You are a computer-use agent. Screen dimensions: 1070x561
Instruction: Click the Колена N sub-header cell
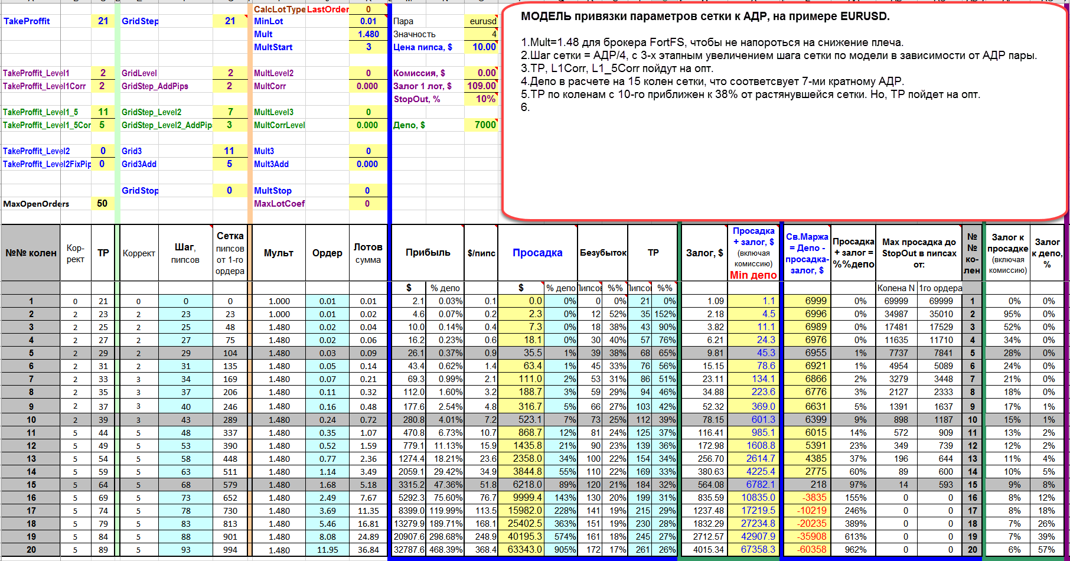point(896,288)
